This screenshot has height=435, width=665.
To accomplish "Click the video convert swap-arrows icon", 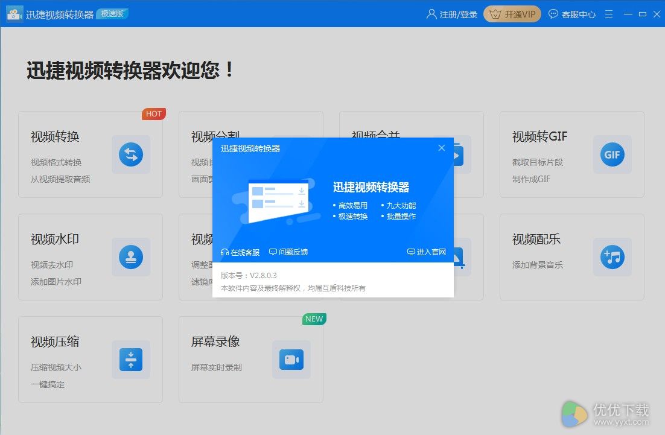I will point(131,154).
